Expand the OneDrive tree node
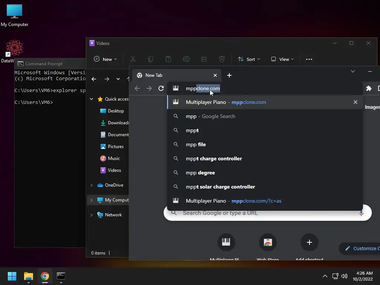Screen dimensions: 380x285 tap(91, 185)
